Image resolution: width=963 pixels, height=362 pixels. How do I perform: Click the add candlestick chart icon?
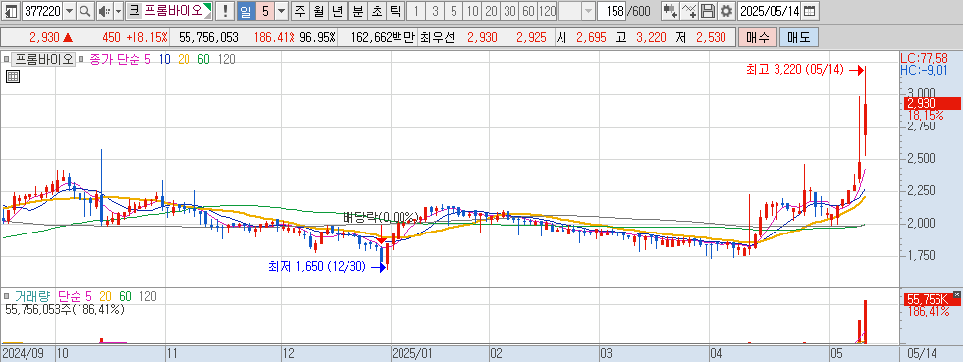click(670, 11)
